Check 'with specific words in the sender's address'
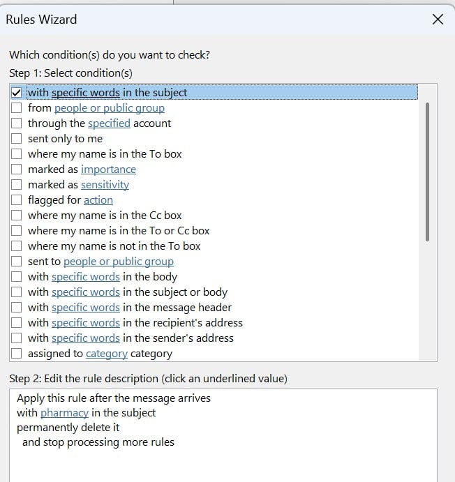The height and width of the screenshot is (482, 455). pyautogui.click(x=17, y=338)
